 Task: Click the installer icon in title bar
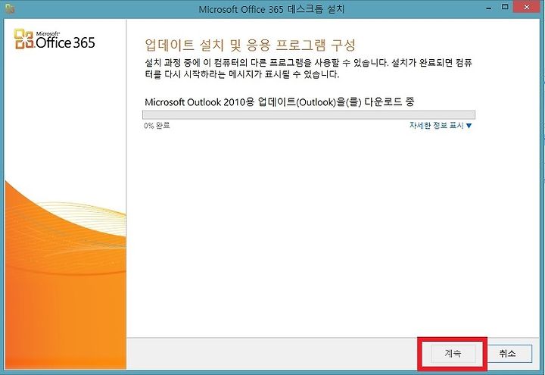(x=10, y=8)
